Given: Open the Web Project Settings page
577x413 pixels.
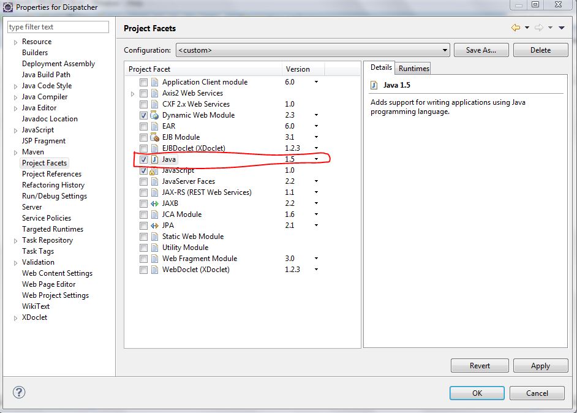Looking at the screenshot, I should point(56,295).
